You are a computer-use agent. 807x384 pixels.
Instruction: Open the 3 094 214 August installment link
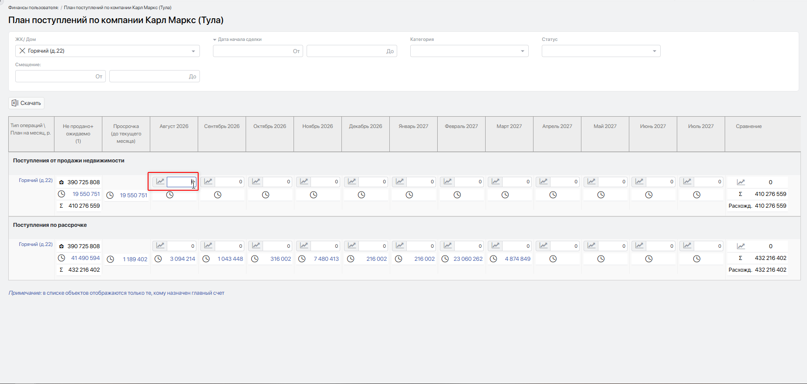[182, 259]
